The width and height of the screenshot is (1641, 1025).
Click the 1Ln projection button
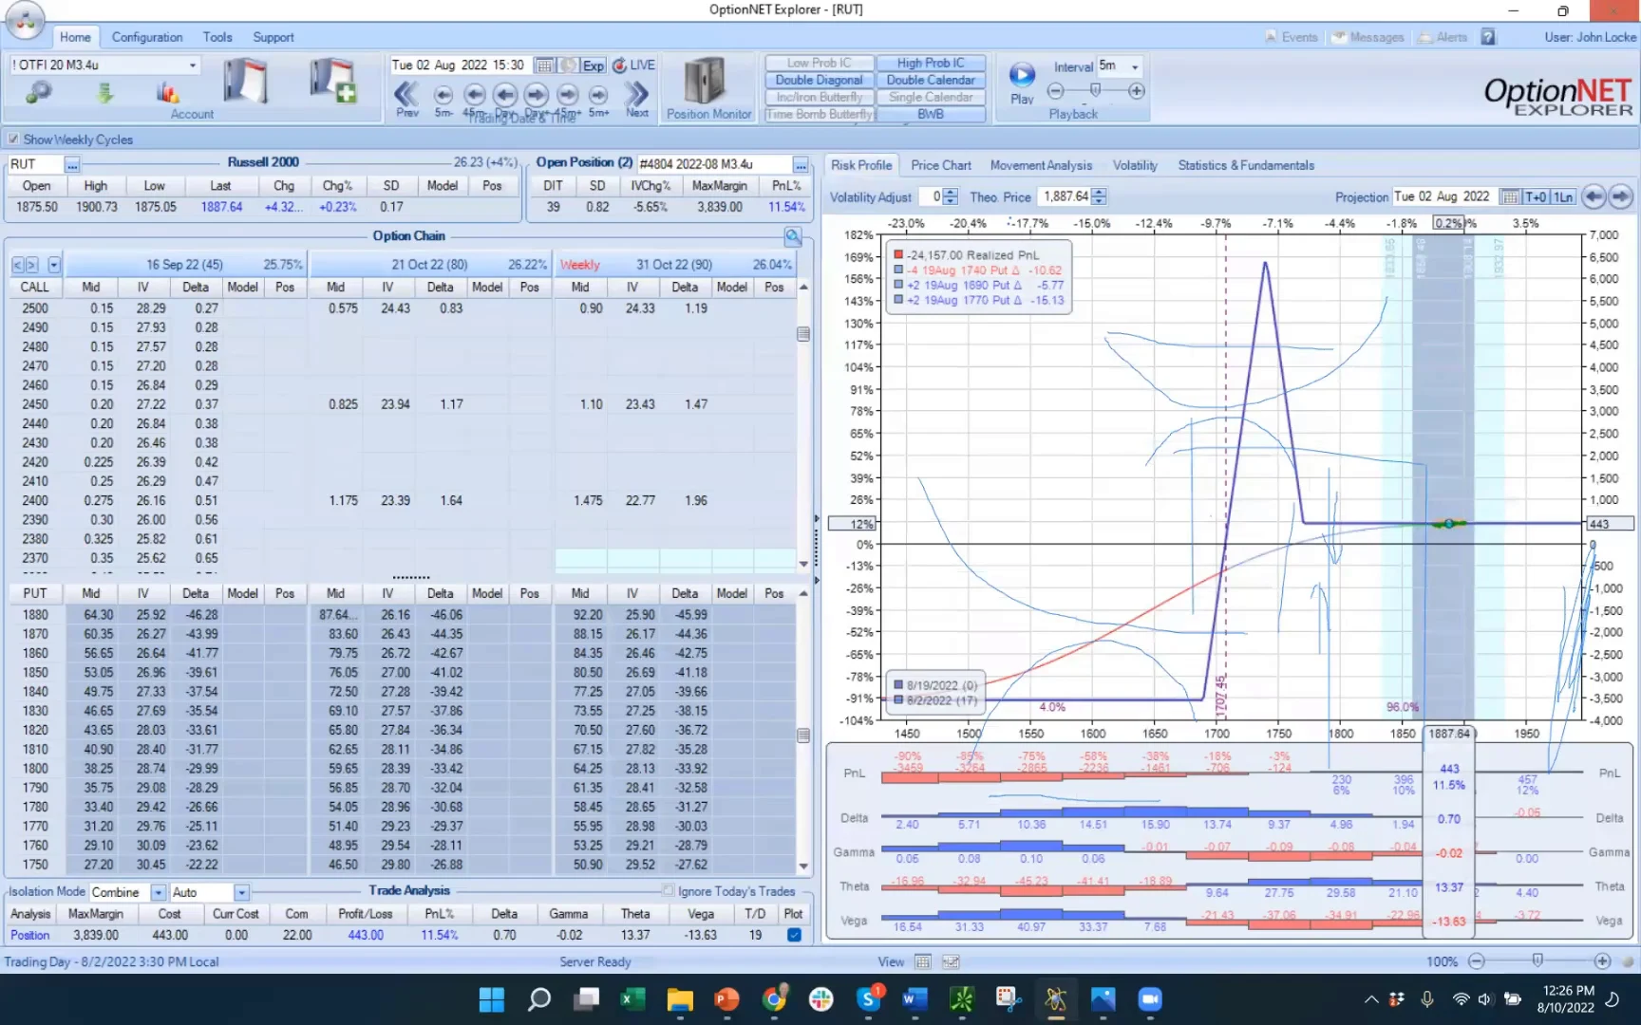click(1563, 196)
